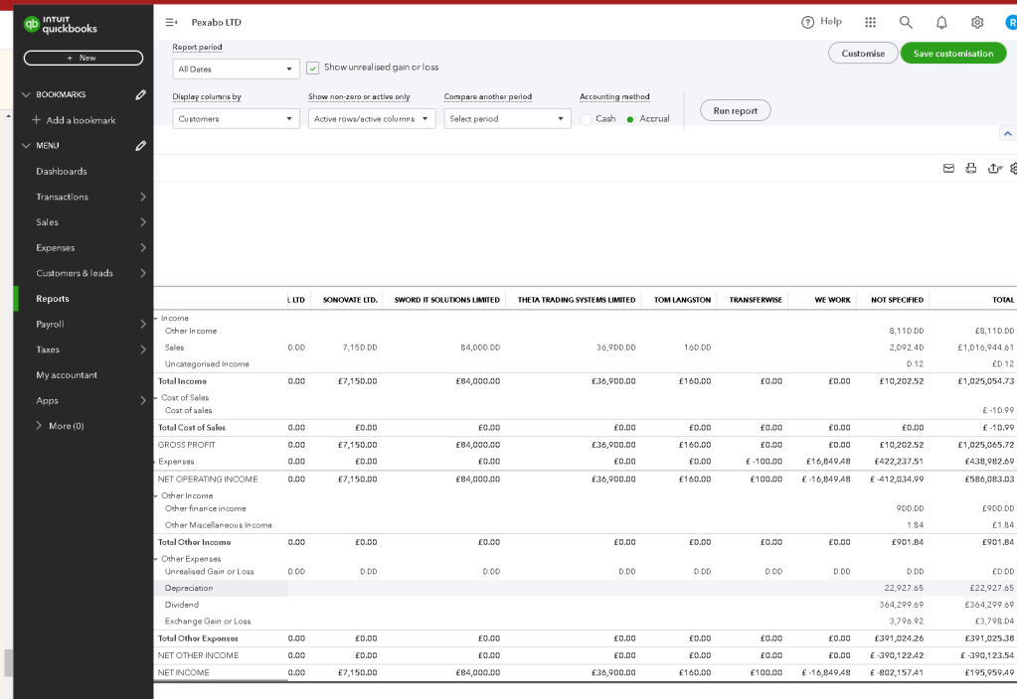Viewport: 1017px width, 699px height.
Task: Toggle Show unrealised gain or loss checkbox
Action: 312,68
